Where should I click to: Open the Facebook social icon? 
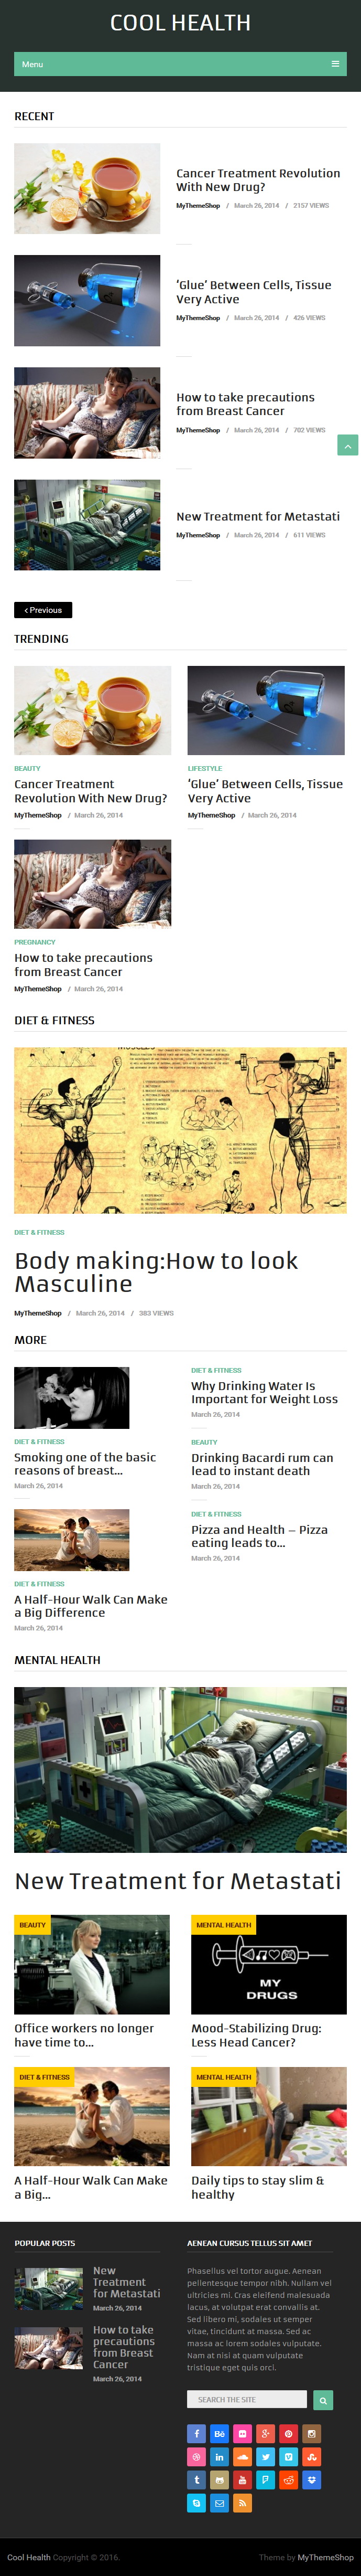196,2433
